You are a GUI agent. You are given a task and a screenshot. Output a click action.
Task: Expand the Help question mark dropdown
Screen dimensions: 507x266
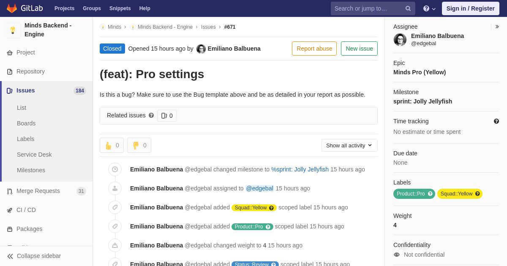coord(429,8)
